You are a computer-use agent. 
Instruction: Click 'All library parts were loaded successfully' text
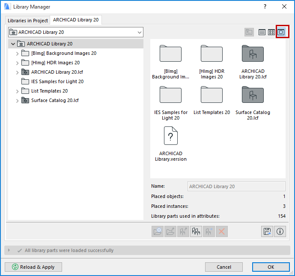pyautogui.click(x=69, y=250)
